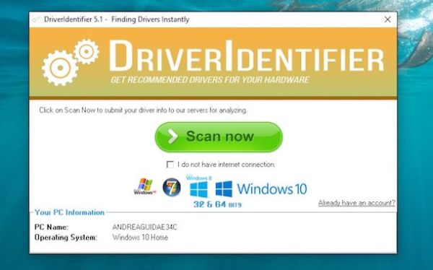Image resolution: width=433 pixels, height=270 pixels.
Task: Start the green Scan now button
Action: 219,136
